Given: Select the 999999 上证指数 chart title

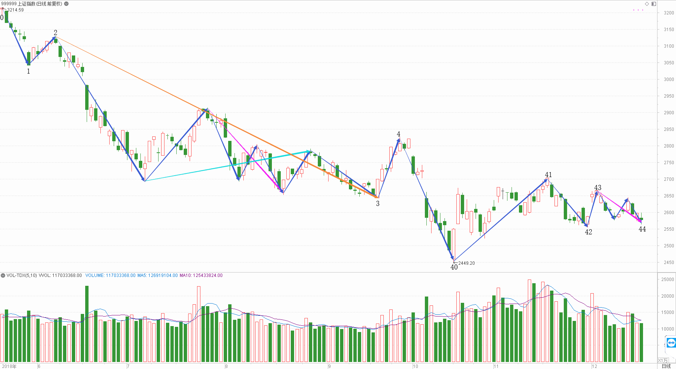Looking at the screenshot, I should (x=32, y=4).
